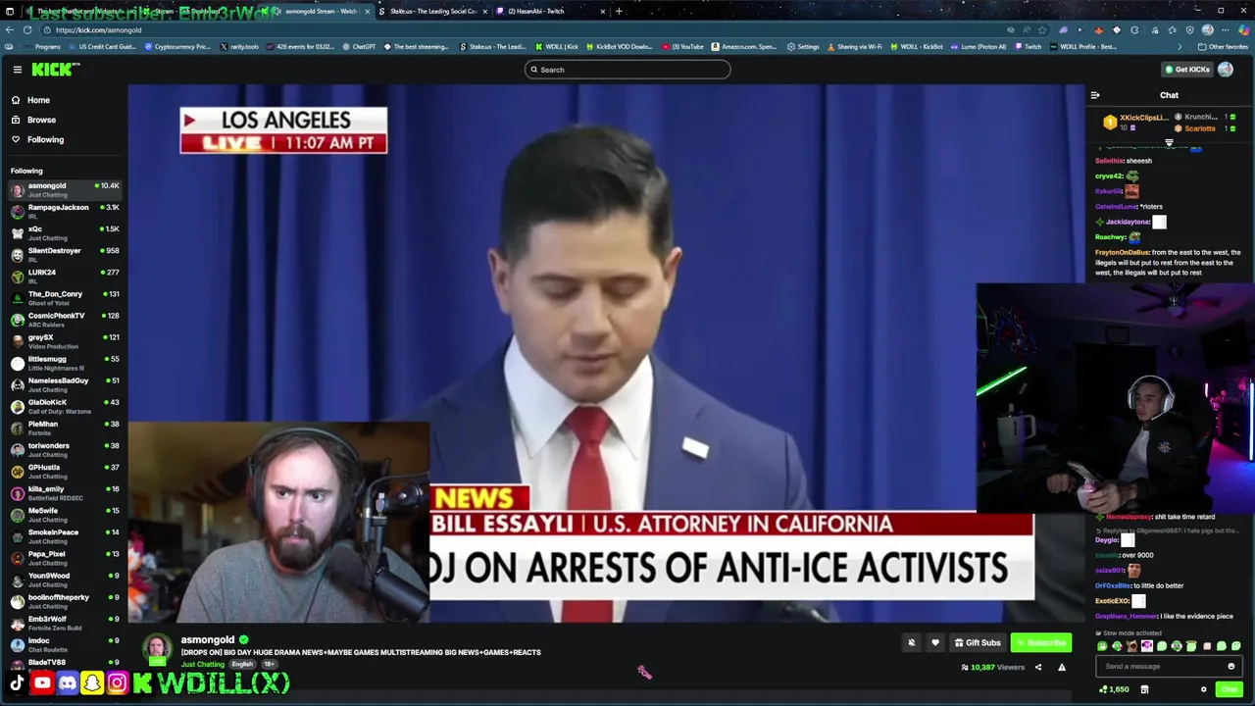Toggle stream notifications with the bell button
The width and height of the screenshot is (1255, 706).
click(911, 643)
